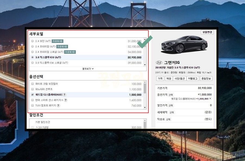Click the 34,000,000 price in model list

pos(135,52)
